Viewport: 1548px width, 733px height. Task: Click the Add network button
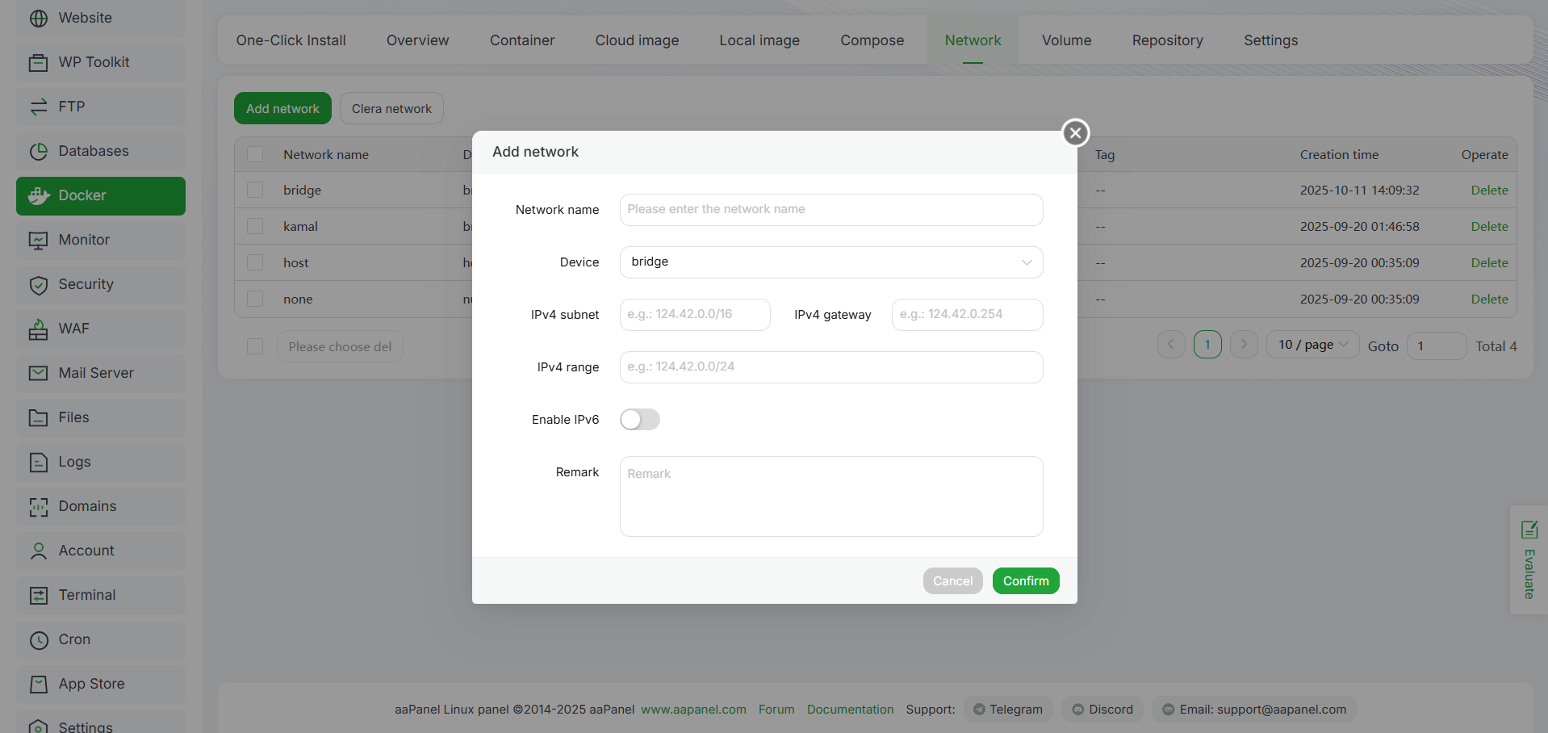(282, 108)
